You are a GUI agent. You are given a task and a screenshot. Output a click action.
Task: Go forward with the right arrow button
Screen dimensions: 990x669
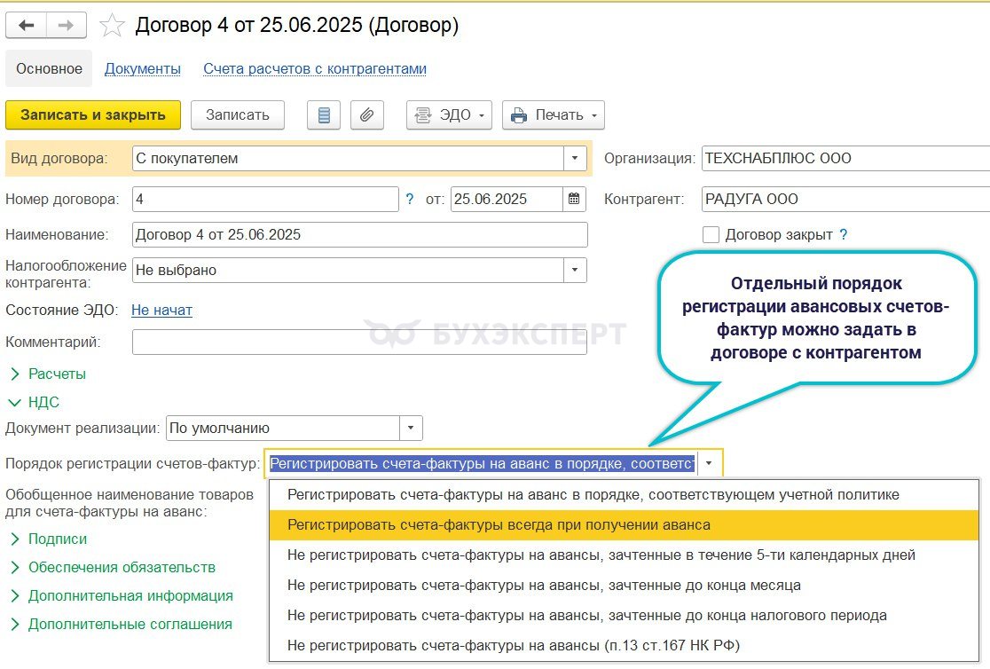[66, 25]
